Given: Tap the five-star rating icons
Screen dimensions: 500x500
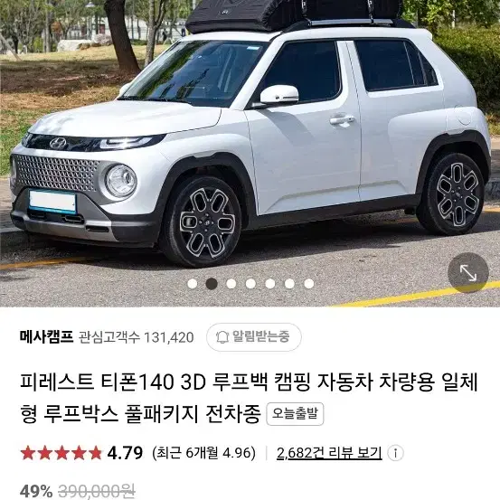Looking at the screenshot, I should tap(61, 453).
